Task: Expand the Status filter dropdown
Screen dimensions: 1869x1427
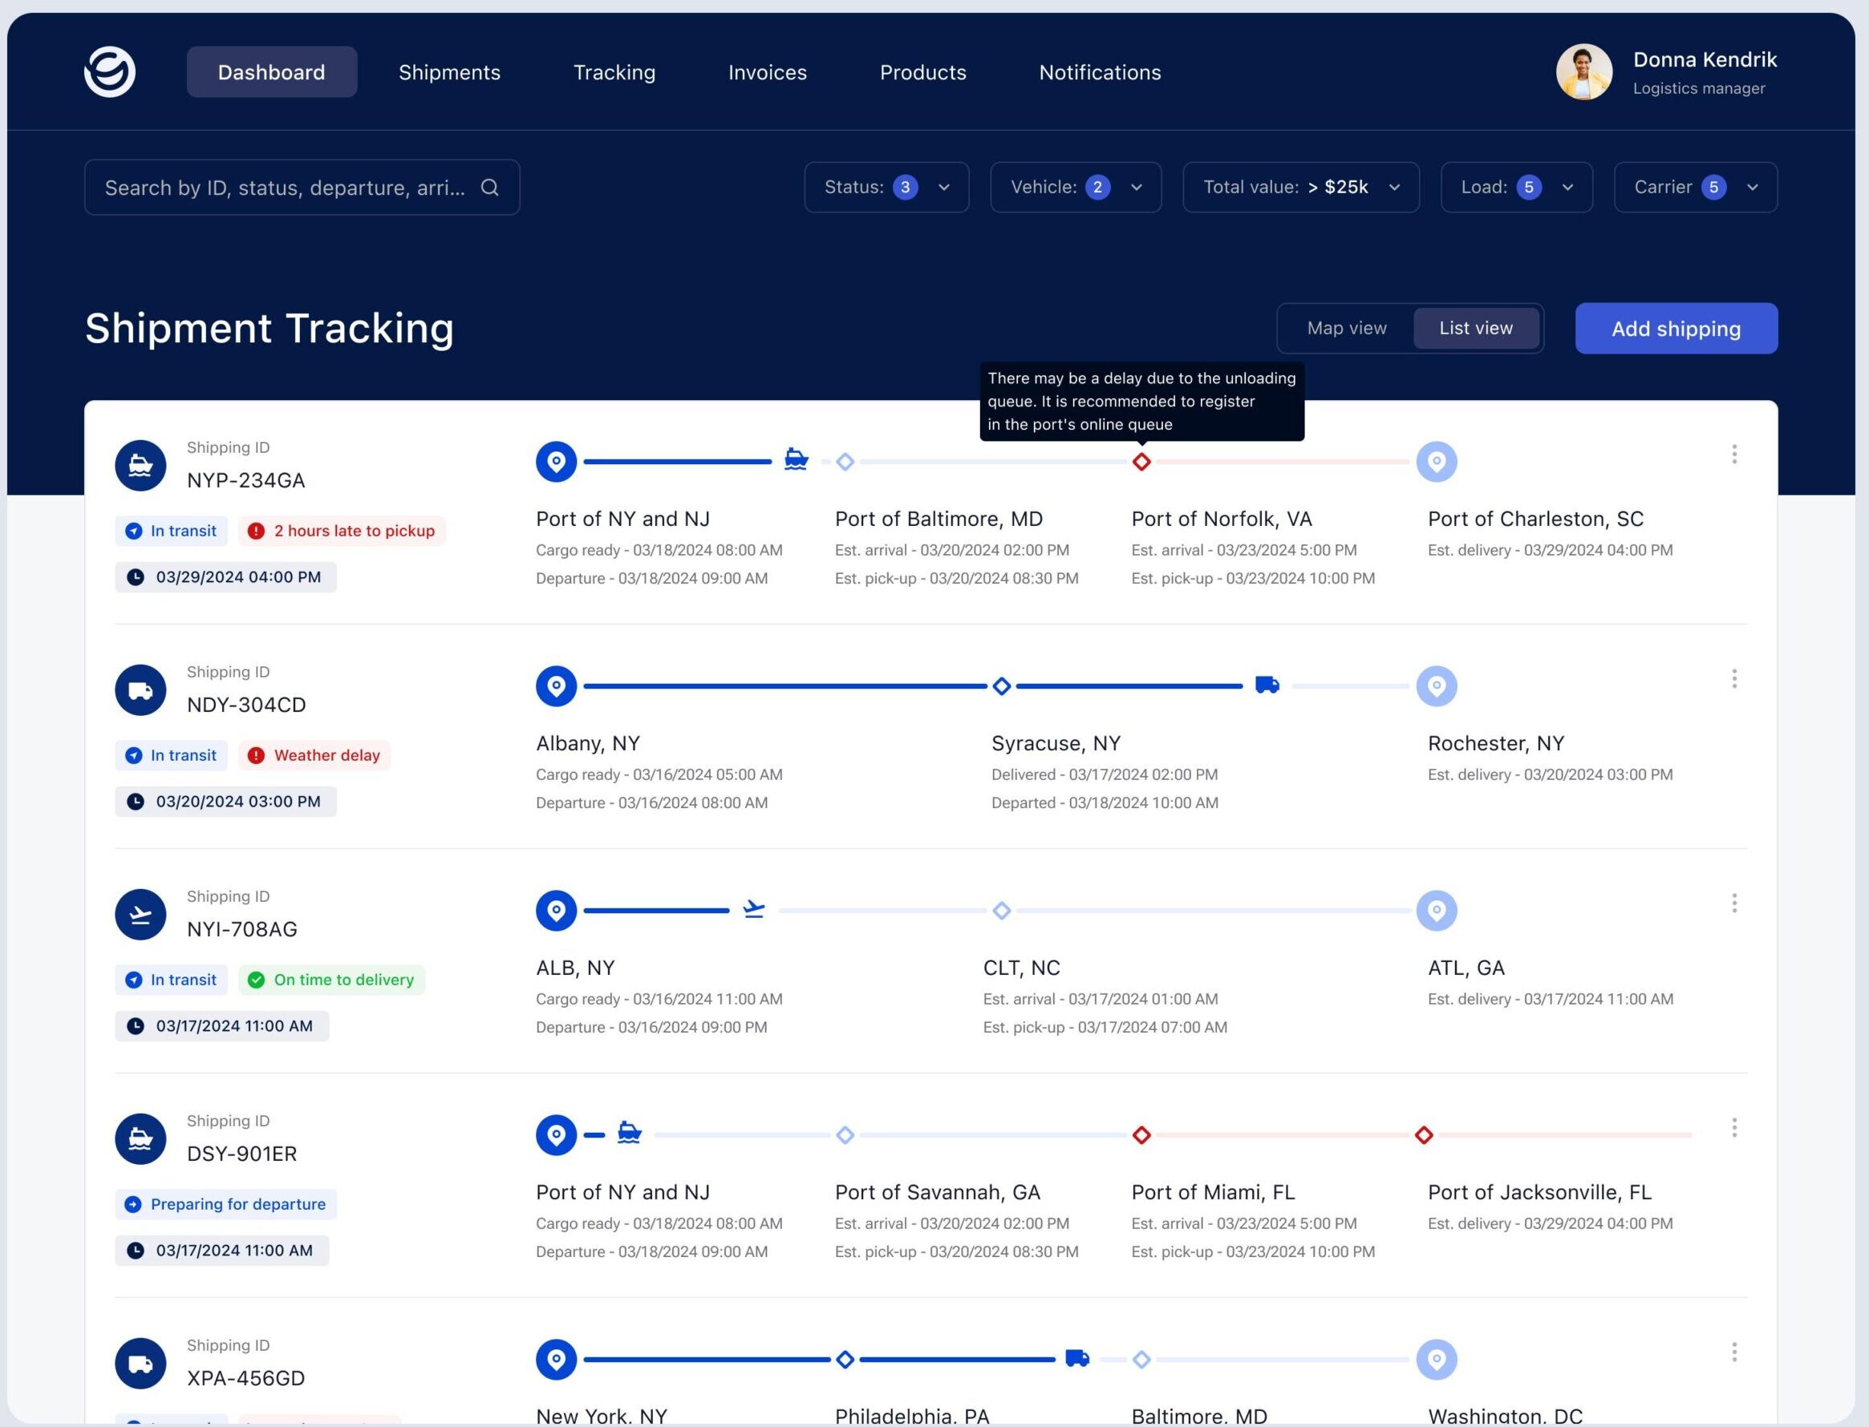Action: (886, 188)
